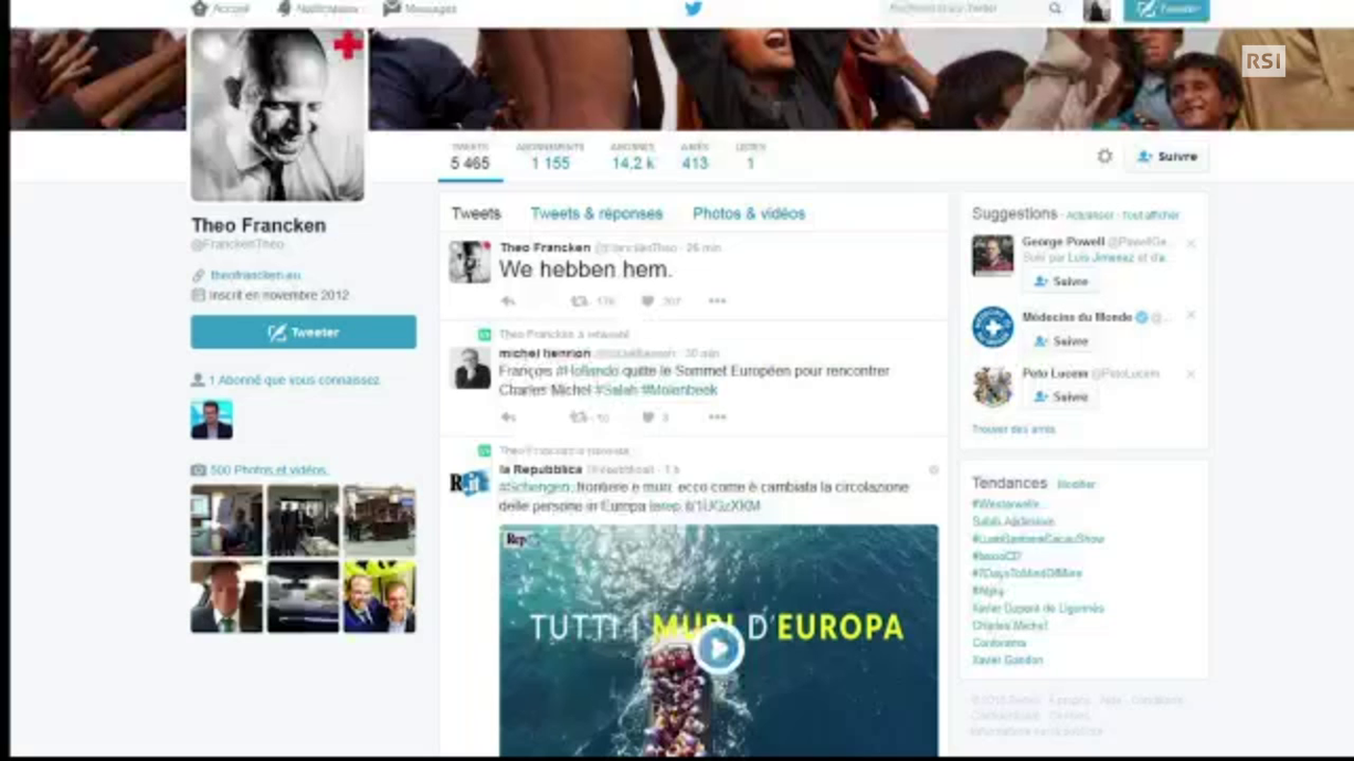Reply to the "We hebben hem." tweet
The height and width of the screenshot is (761, 1354).
[508, 301]
